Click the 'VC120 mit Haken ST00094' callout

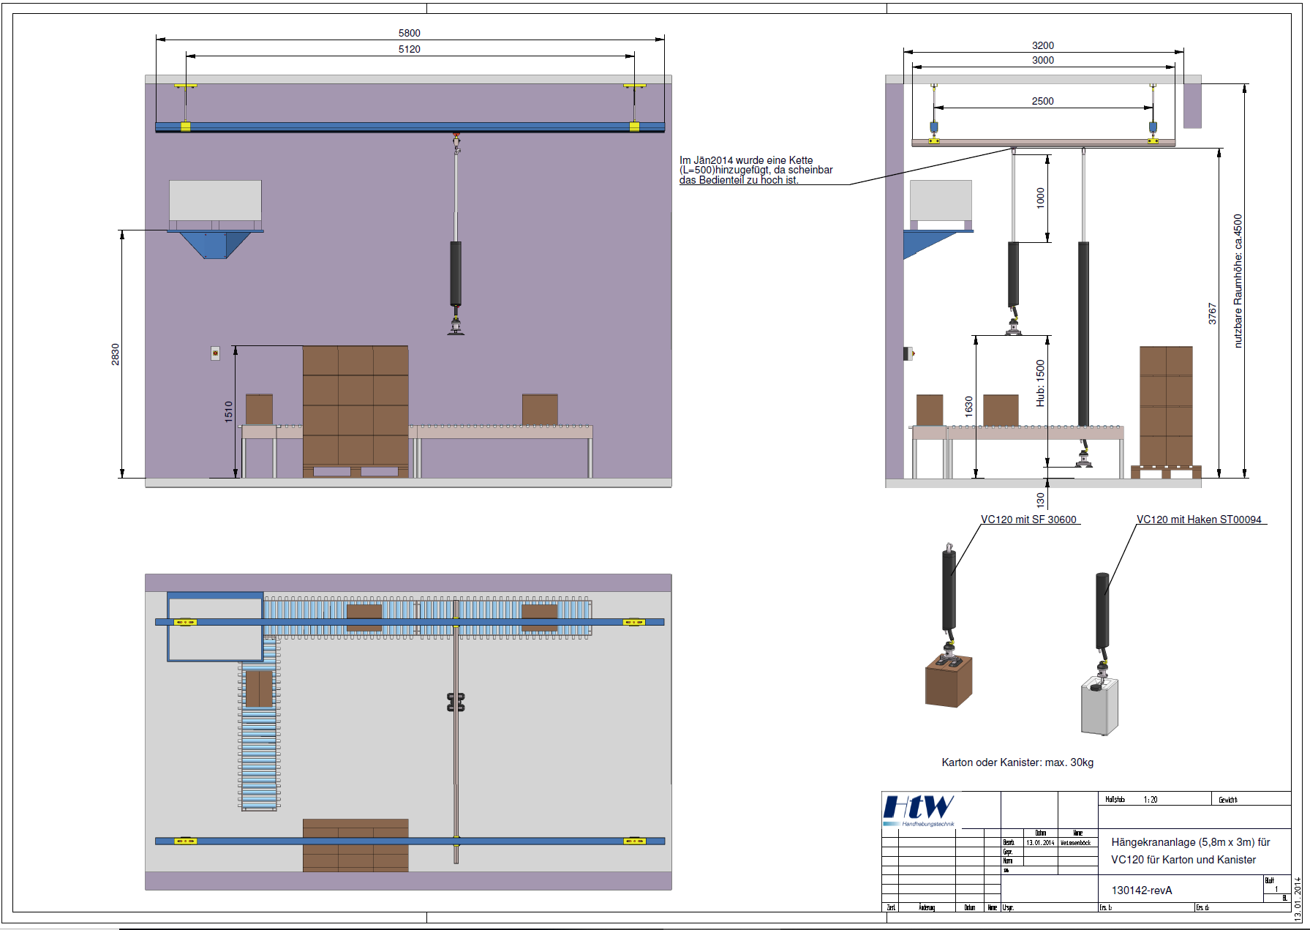coord(1199,520)
